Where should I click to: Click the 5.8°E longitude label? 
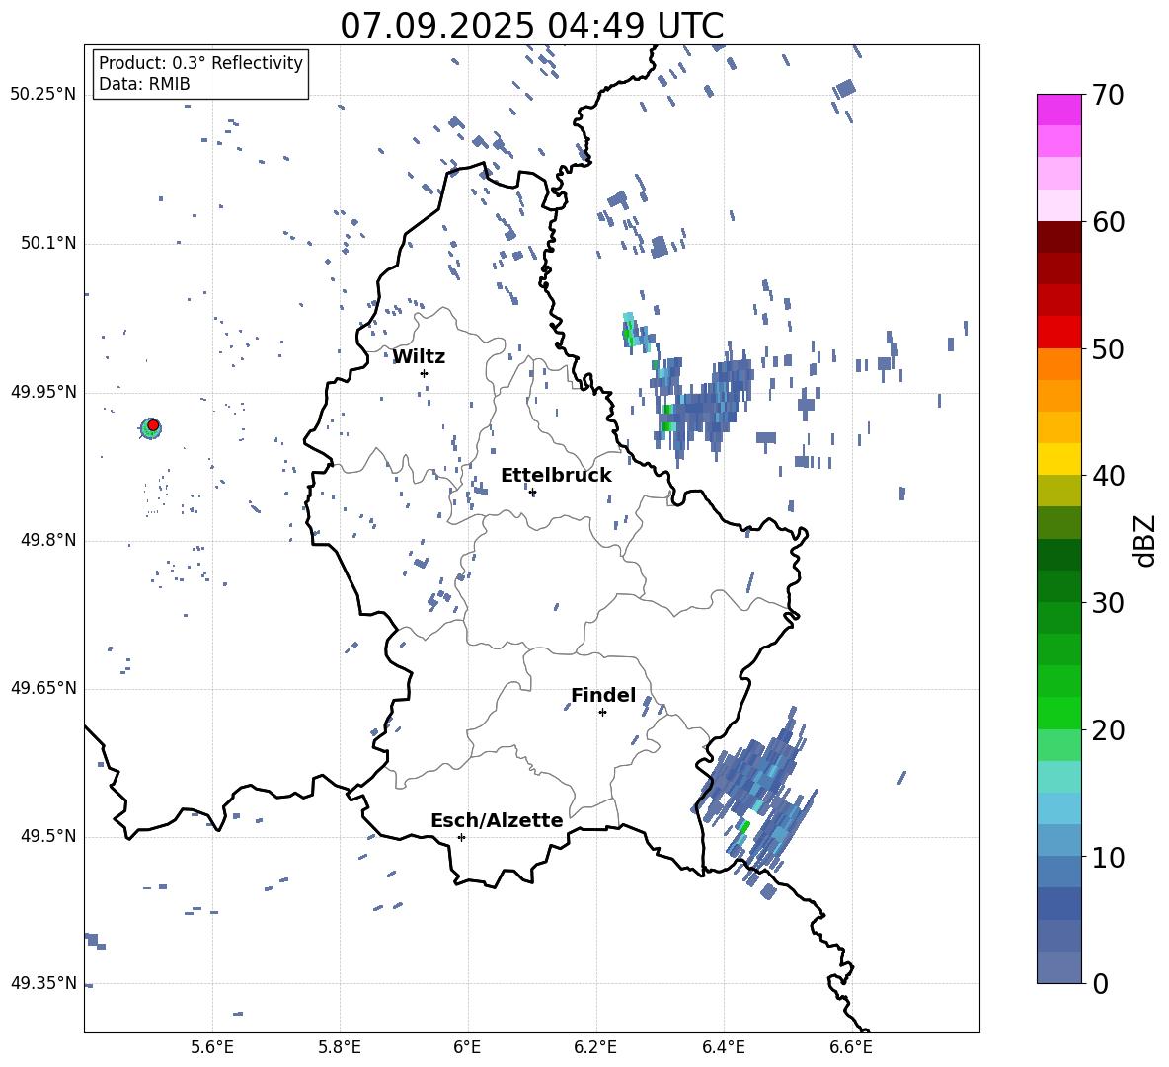[x=340, y=1047]
